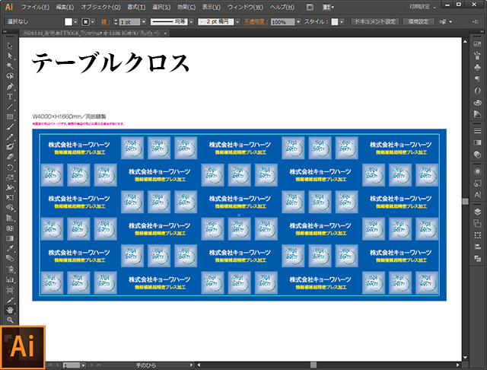This screenshot has width=487, height=370.
Task: Expand the right panel dock arrows
Action: click(x=482, y=32)
